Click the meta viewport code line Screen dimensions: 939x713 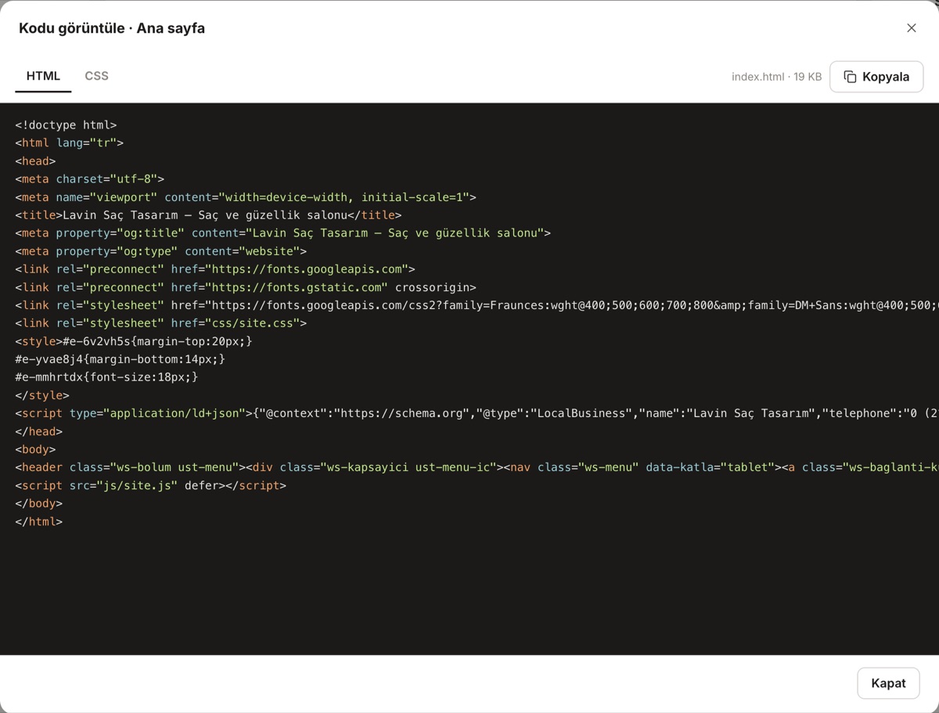245,197
